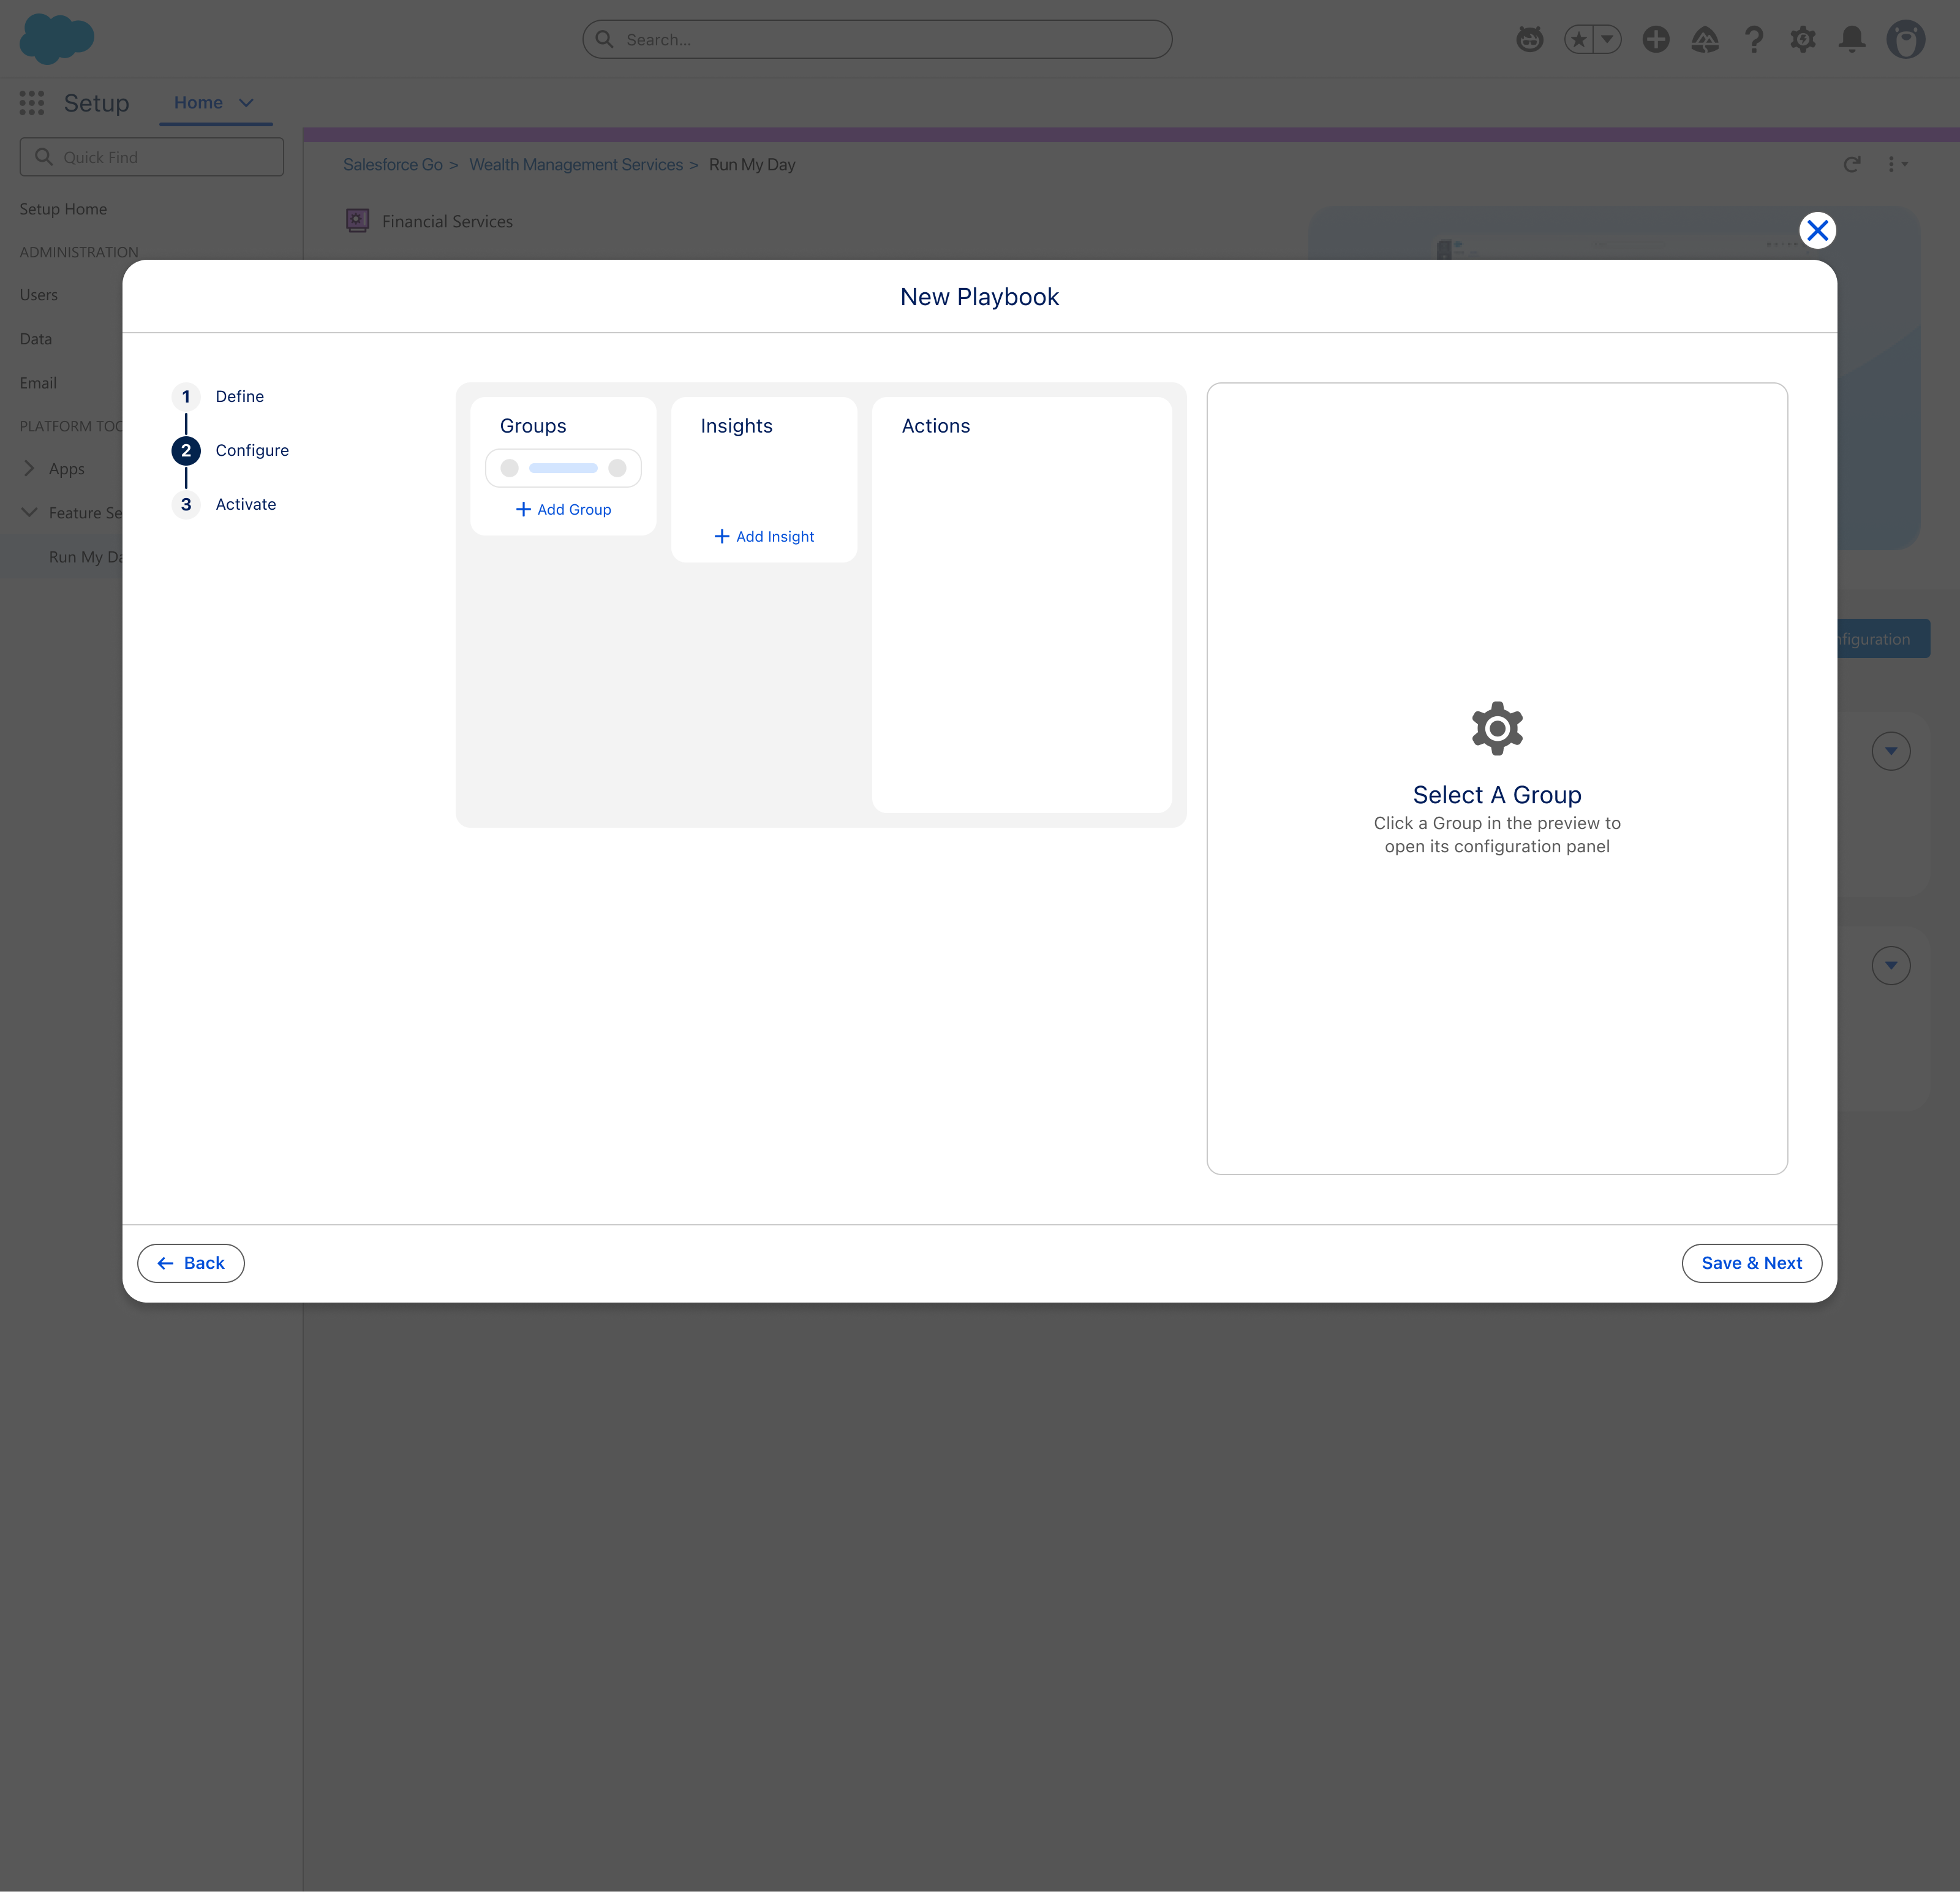Click the gear icon in the configuration panel
This screenshot has height=1892, width=1960.
click(1497, 728)
